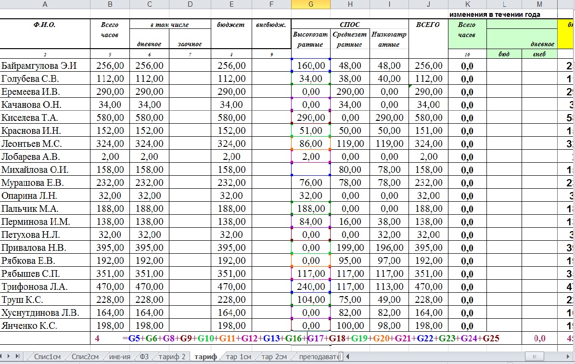Select column H header
The width and height of the screenshot is (575, 364).
point(350,4)
